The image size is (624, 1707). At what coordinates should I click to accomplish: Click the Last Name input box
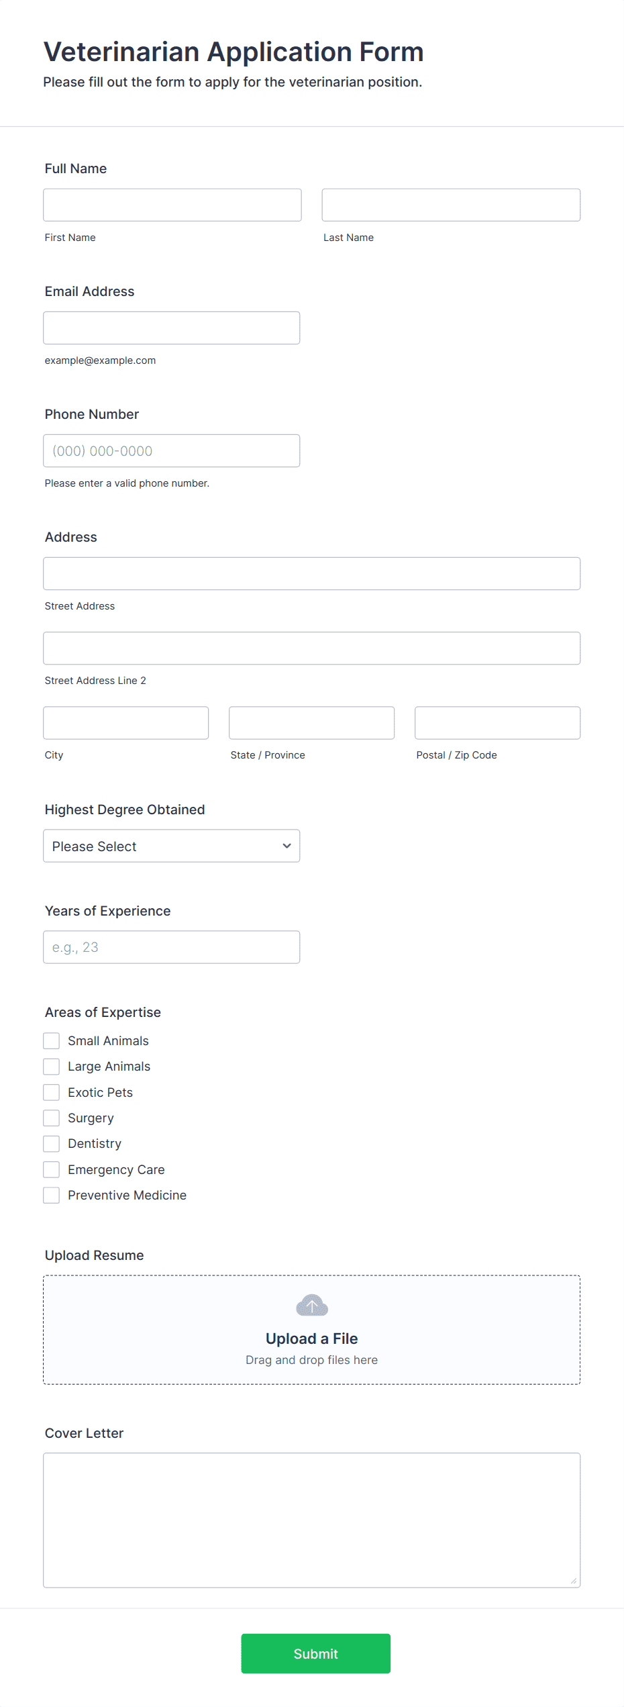click(x=451, y=205)
